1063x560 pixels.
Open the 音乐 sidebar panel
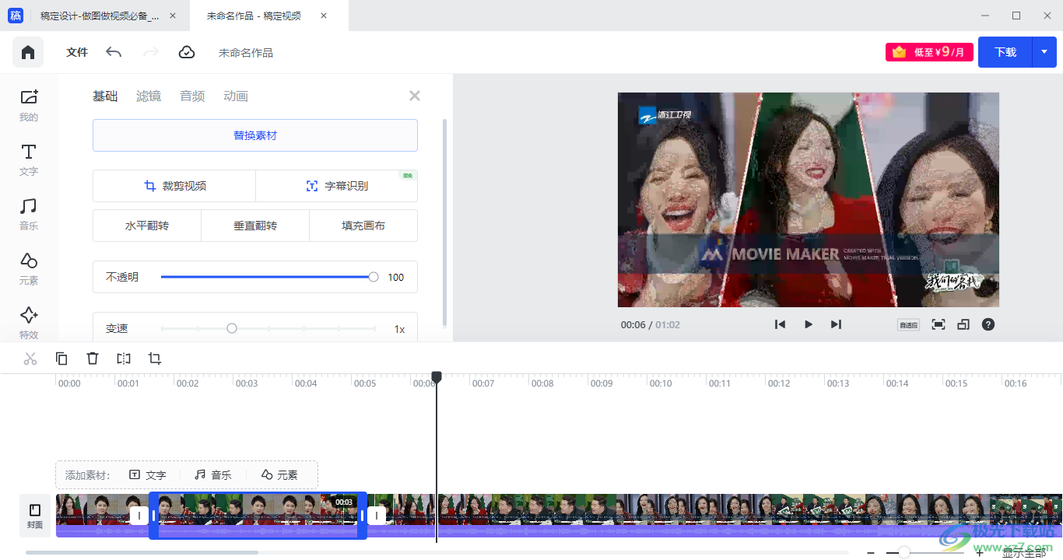[29, 215]
